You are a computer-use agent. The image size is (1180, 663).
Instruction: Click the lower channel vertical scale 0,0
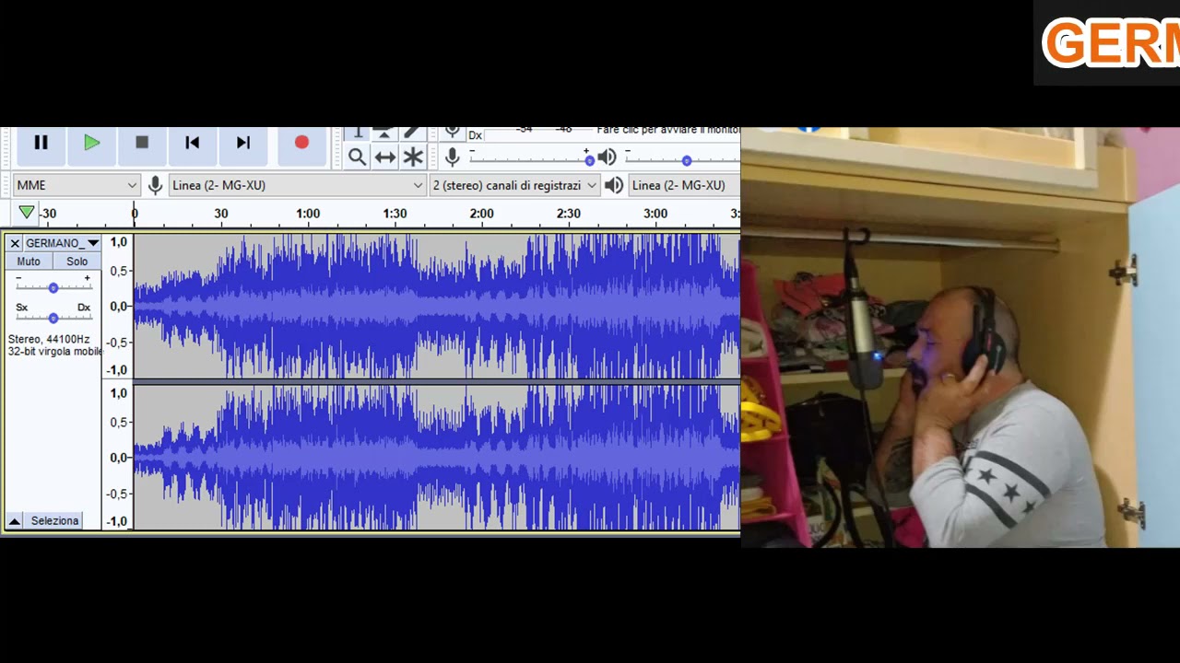tap(119, 458)
